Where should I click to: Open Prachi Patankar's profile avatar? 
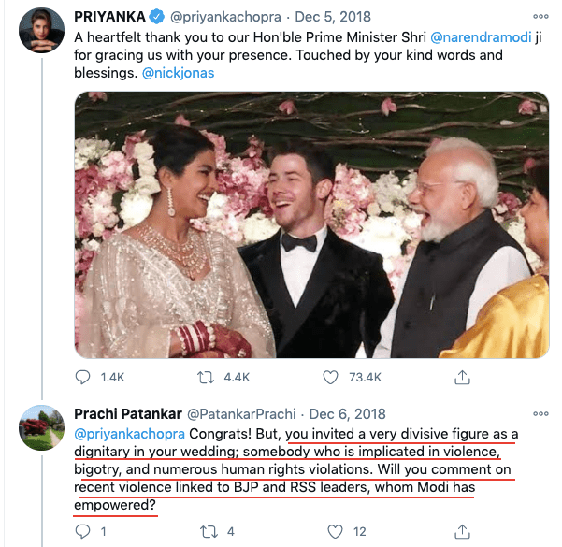coord(41,428)
